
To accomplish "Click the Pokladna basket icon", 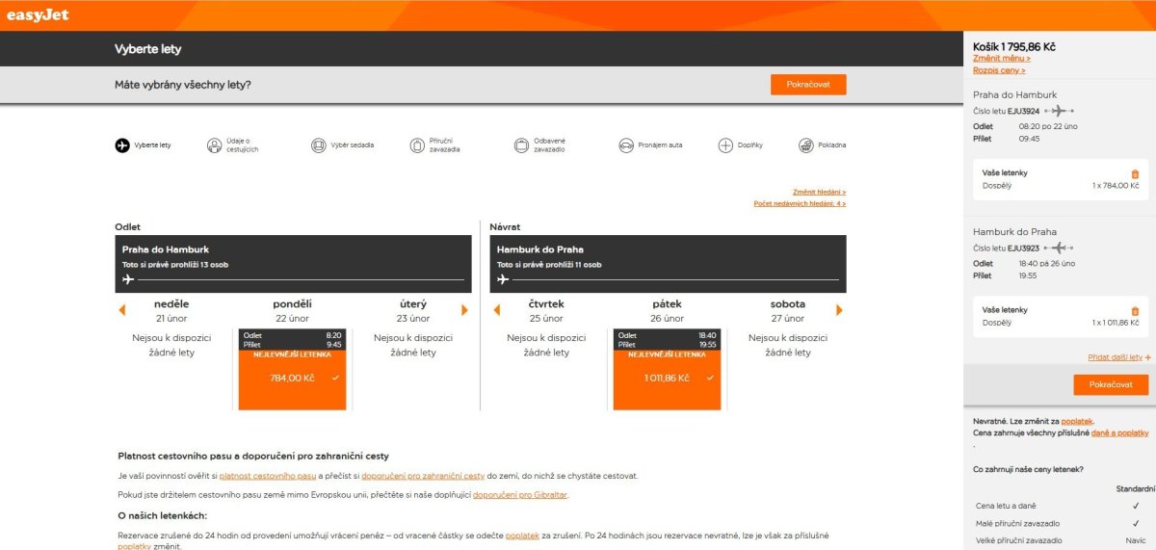I will [805, 145].
